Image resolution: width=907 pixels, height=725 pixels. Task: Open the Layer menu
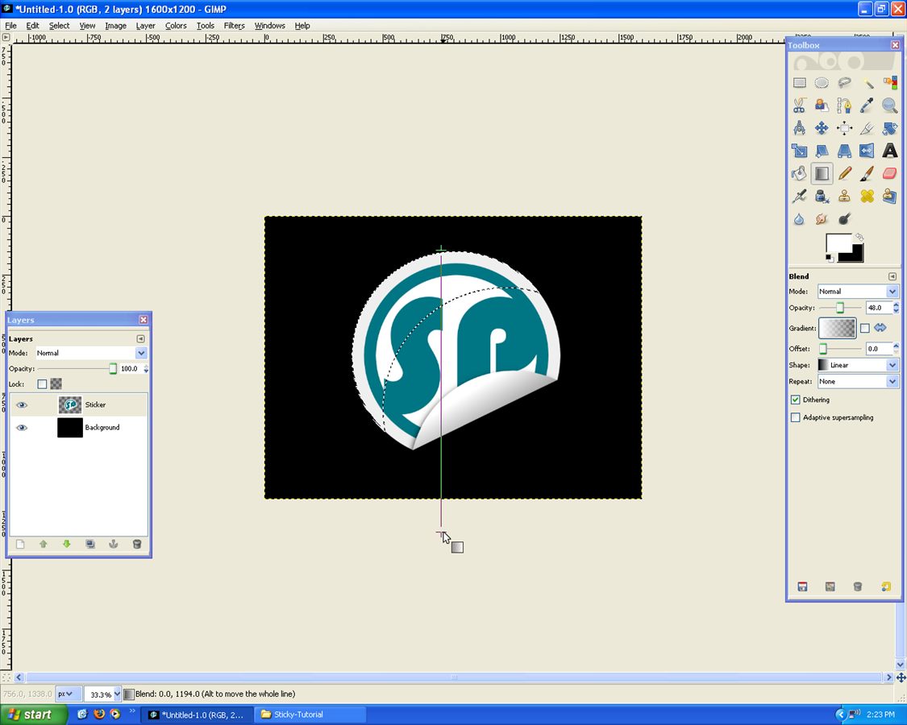pos(145,26)
